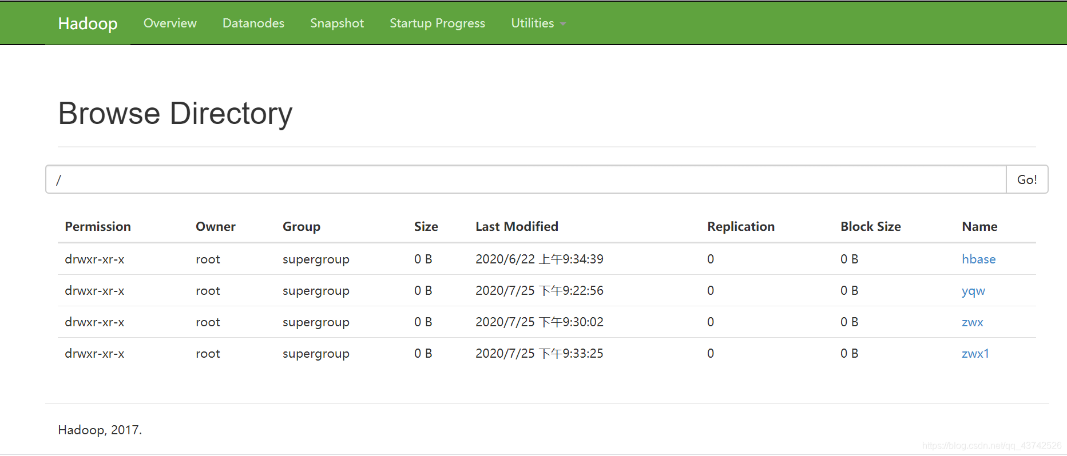The width and height of the screenshot is (1067, 456).
Task: Switch to the Snapshot tab
Action: [x=337, y=23]
